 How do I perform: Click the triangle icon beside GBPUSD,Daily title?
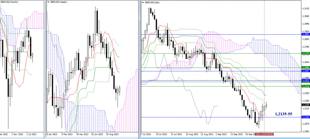pyautogui.click(x=143, y=2)
